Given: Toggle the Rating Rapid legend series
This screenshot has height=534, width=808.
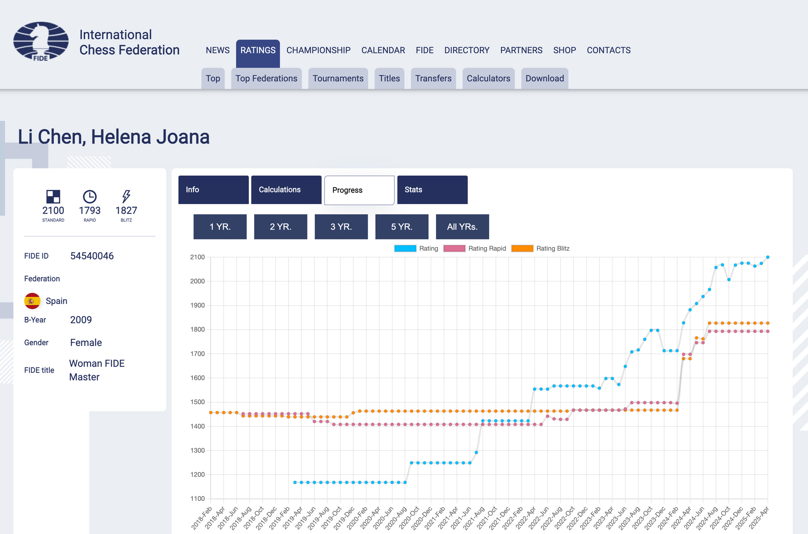Looking at the screenshot, I should click(455, 249).
